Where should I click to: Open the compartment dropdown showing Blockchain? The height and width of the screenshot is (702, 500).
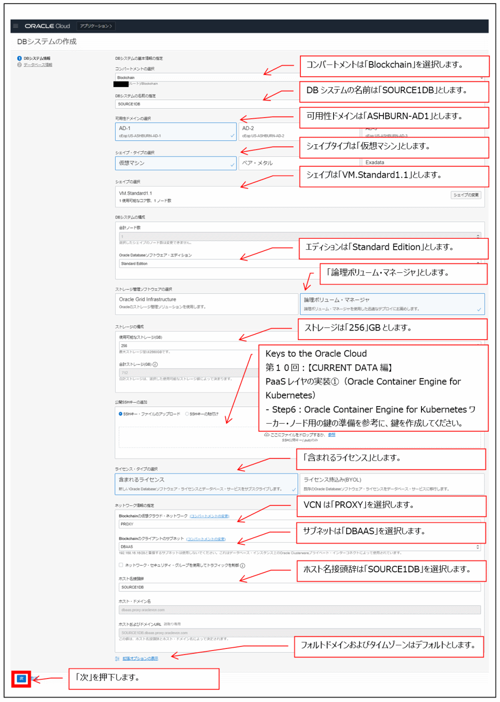coord(300,78)
